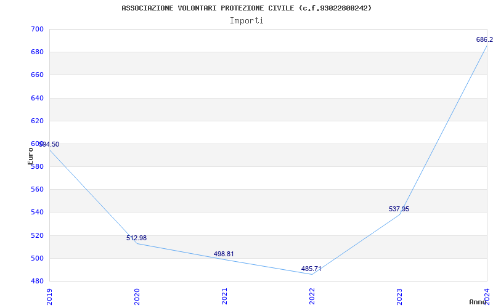Image resolution: width=493 pixels, height=308 pixels.
Task: Click the Anno x-axis title
Action: coord(478,302)
